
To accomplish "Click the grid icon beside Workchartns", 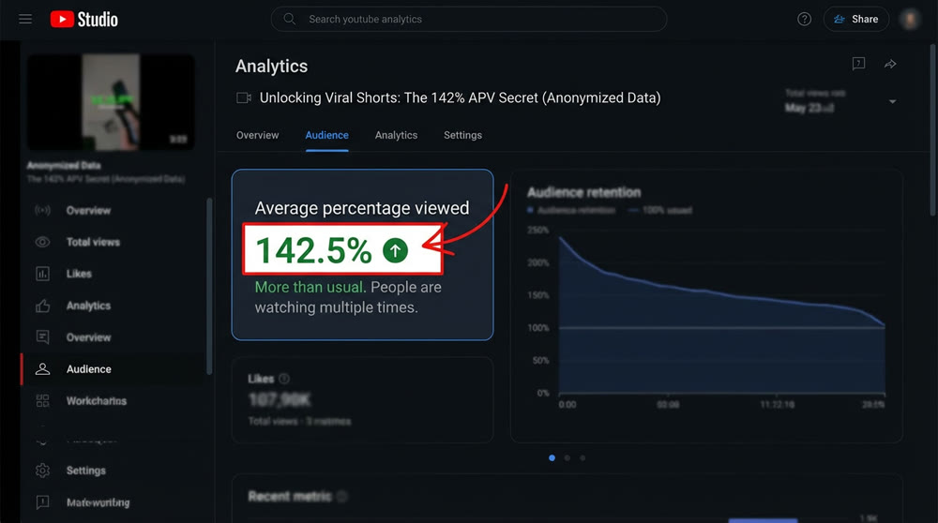I will coord(42,401).
